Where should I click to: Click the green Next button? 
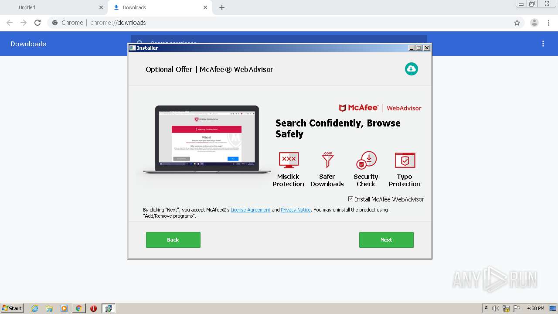(x=386, y=240)
